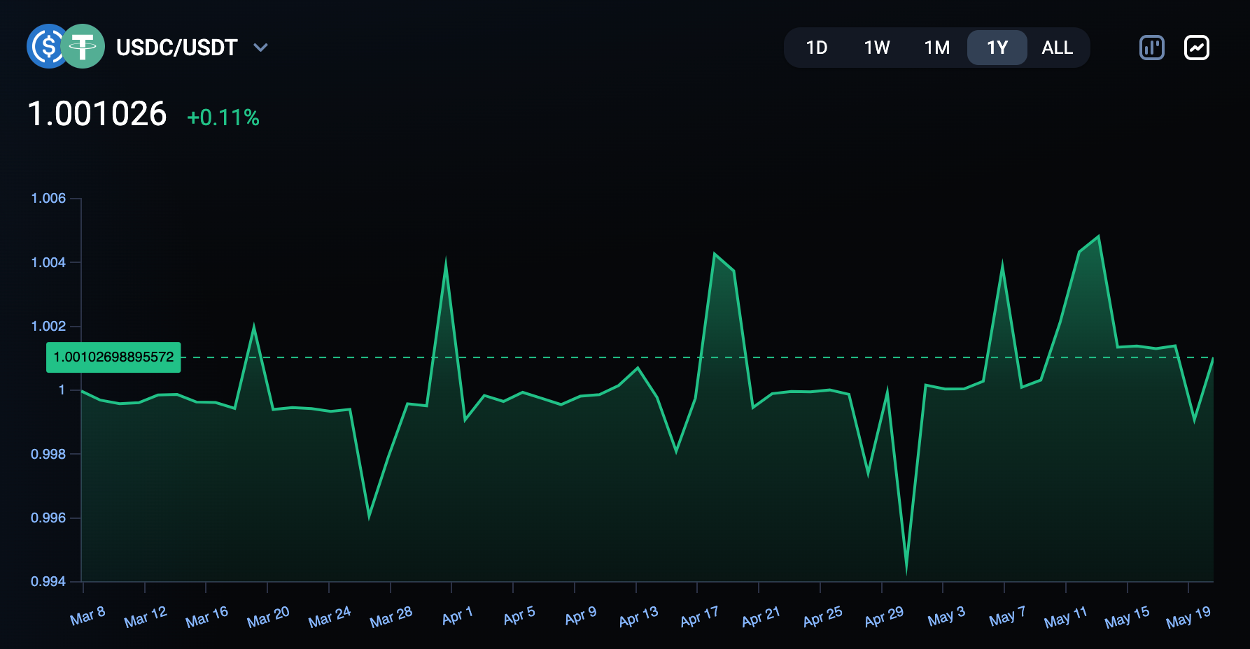Click the current price 1.001026
1250x649 pixels.
(x=97, y=114)
